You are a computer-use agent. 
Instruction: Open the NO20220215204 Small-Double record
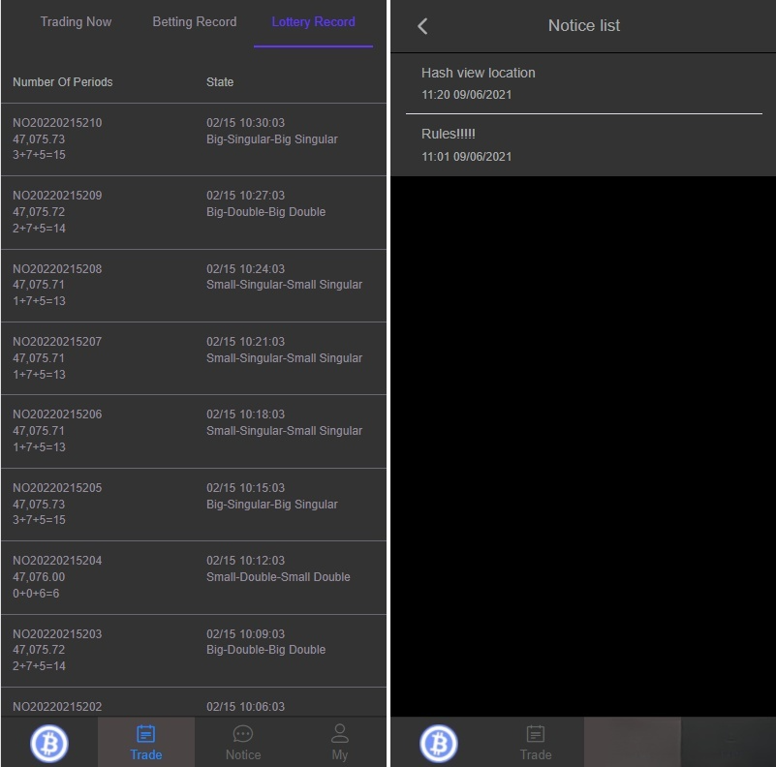[193, 577]
